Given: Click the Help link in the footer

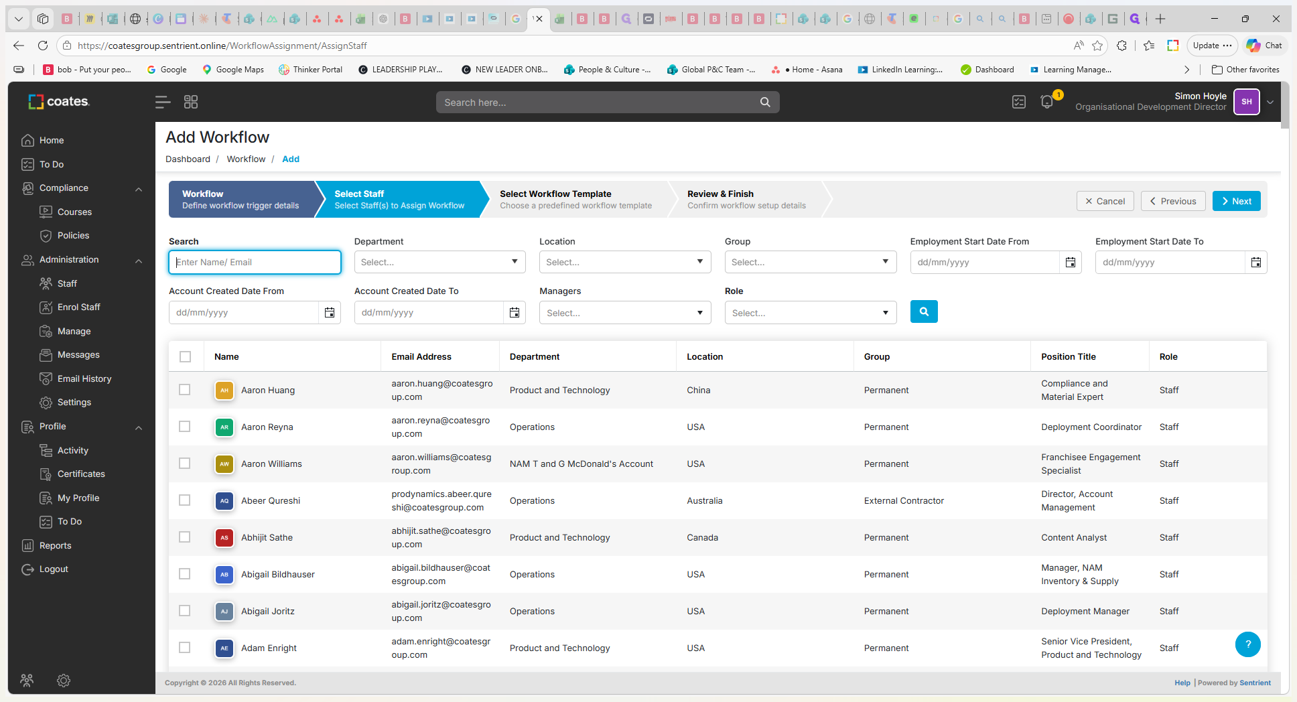Looking at the screenshot, I should pos(1182,683).
